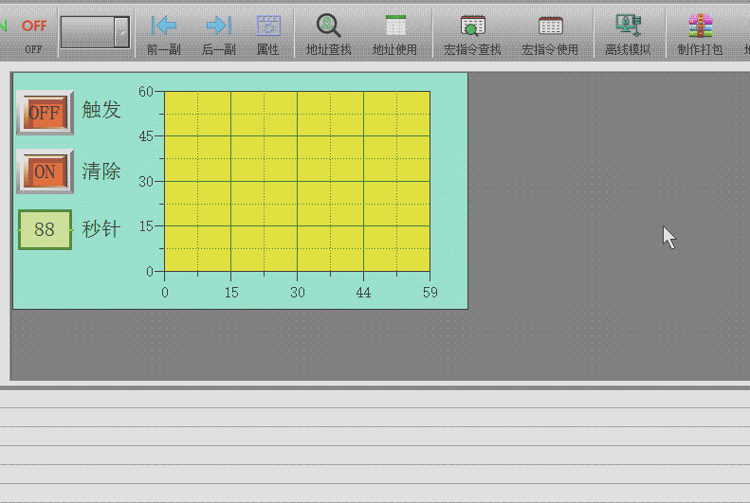Open the 属性 properties tool

(x=268, y=33)
